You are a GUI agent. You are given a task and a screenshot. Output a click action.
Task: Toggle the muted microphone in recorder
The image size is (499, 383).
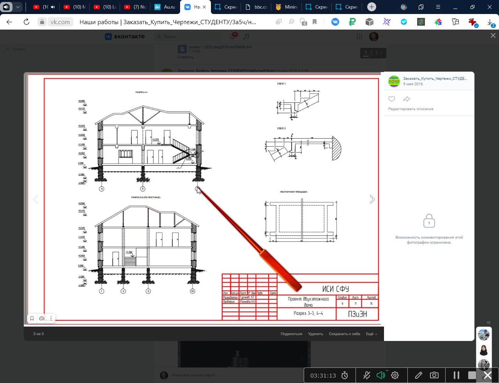point(366,375)
